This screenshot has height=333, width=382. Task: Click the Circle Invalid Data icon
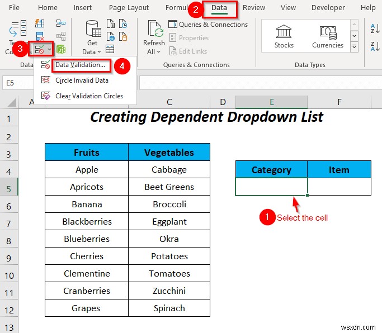coord(45,80)
